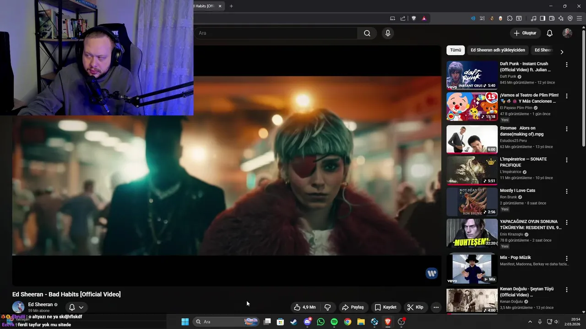Open options for Mostly I Love Cats video
The image size is (586, 329).
(567, 191)
